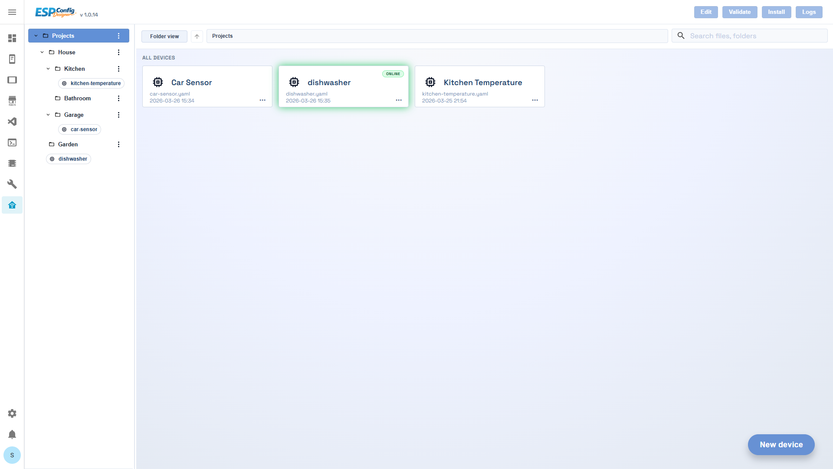Image resolution: width=833 pixels, height=469 pixels.
Task: Click the ESP Config Designer logo
Action: (x=56, y=12)
